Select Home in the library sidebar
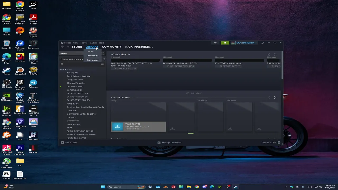The width and height of the screenshot is (338, 190). [x=72, y=53]
